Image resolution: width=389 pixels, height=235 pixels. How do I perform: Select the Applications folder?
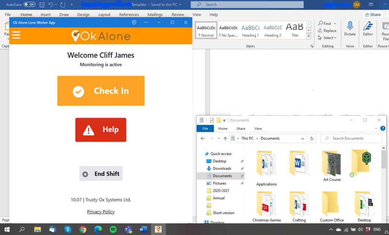(x=266, y=168)
